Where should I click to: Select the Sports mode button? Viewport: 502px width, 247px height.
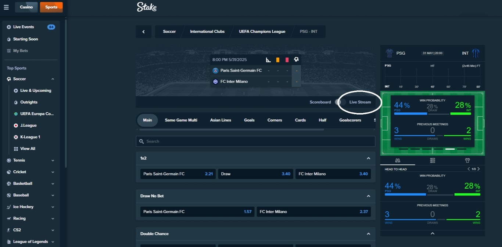(x=51, y=7)
